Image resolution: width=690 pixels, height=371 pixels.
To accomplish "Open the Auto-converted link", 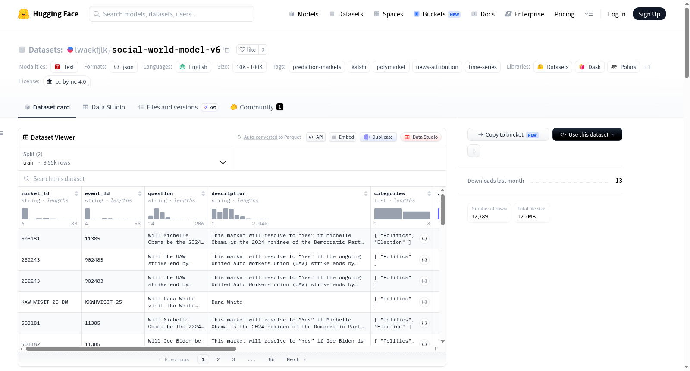I will (260, 137).
